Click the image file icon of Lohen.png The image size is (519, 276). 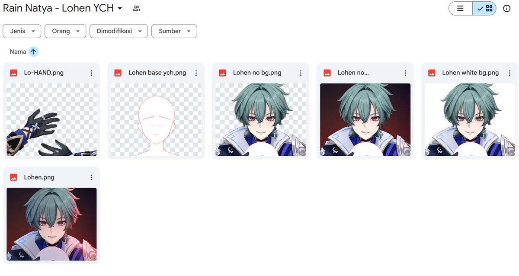point(13,177)
